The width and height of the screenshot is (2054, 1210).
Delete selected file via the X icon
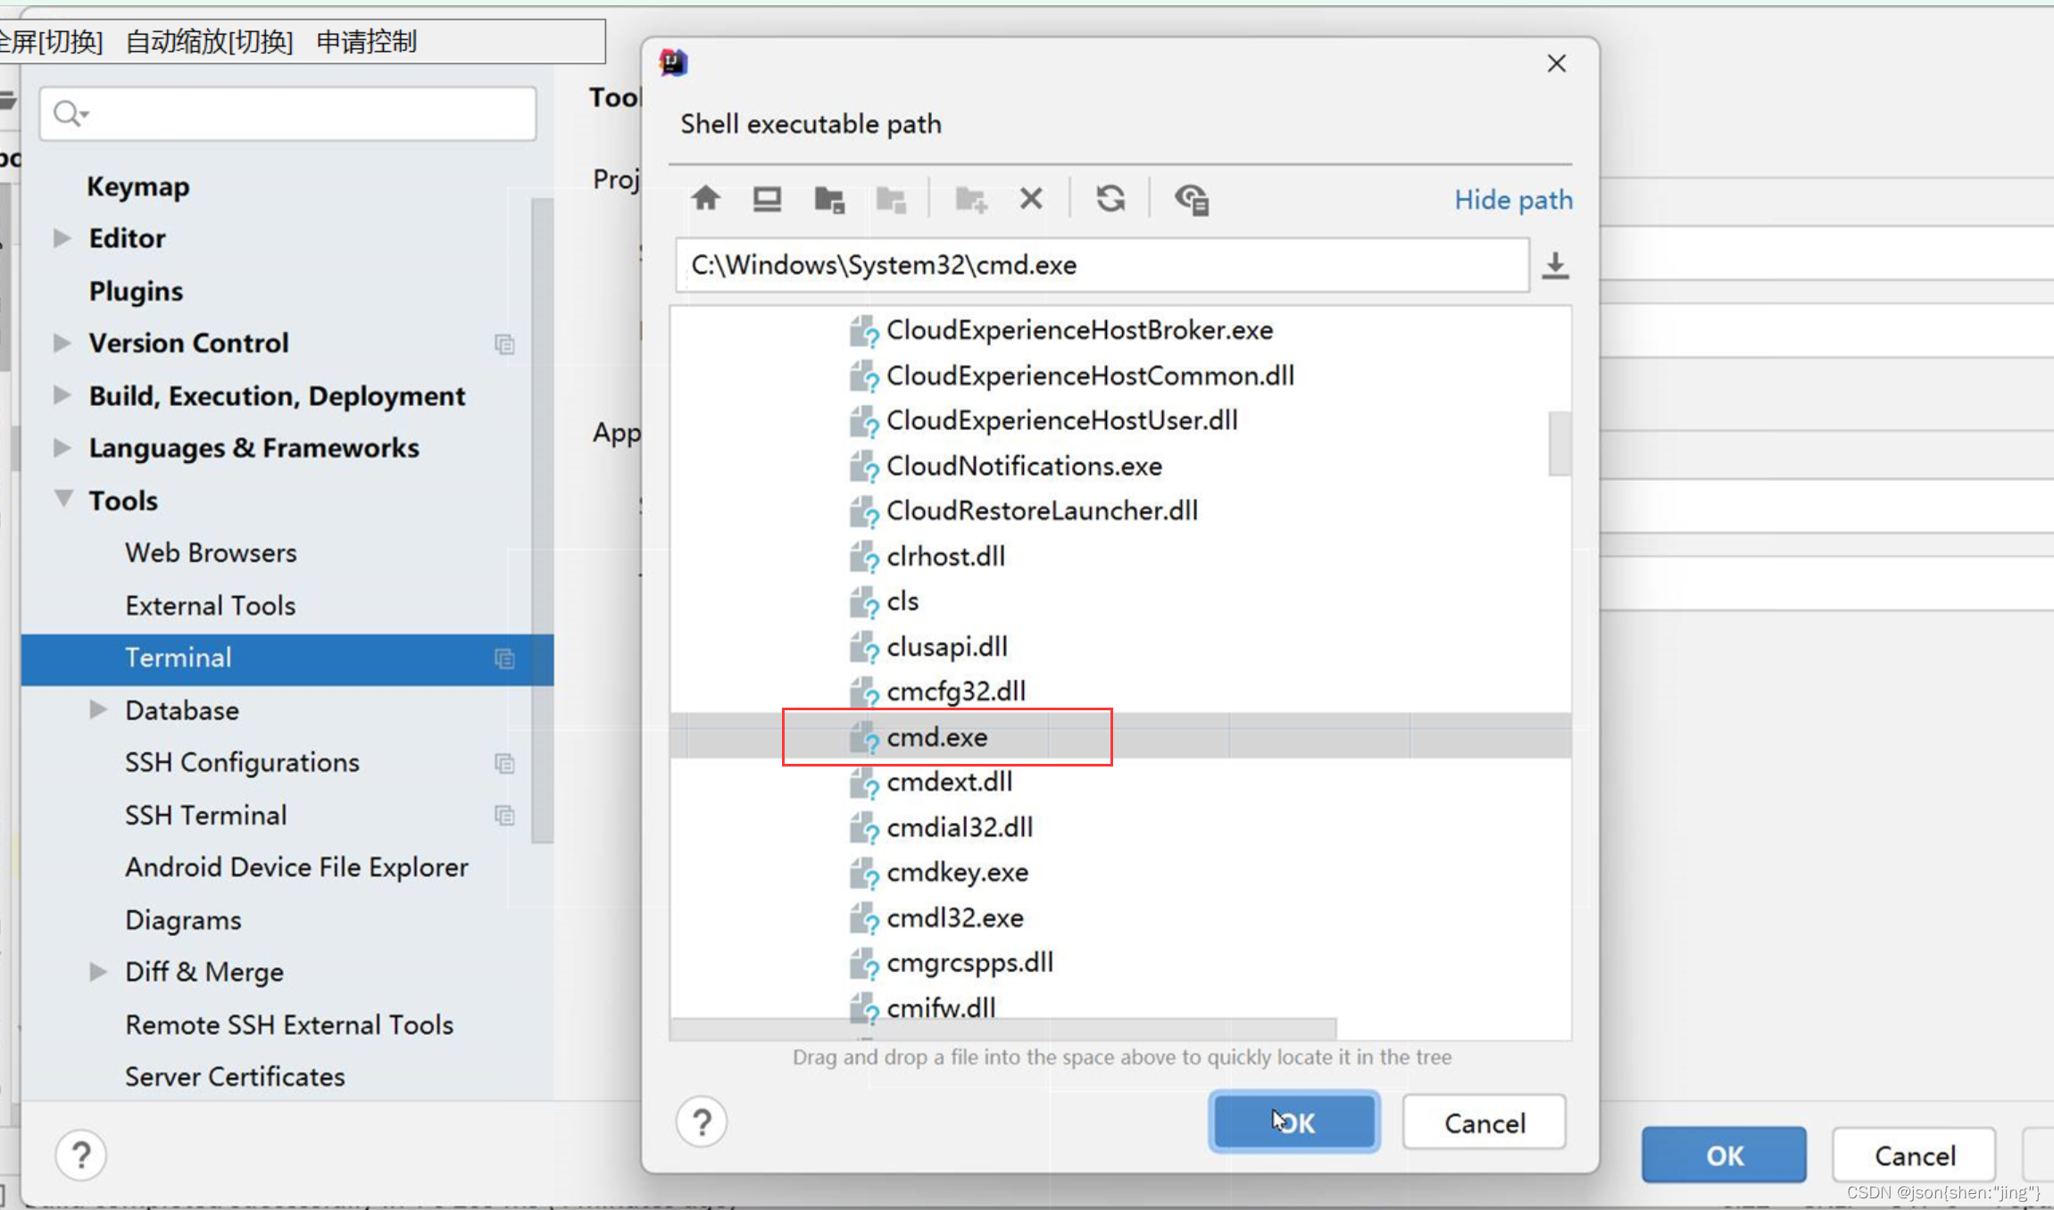click(1031, 198)
